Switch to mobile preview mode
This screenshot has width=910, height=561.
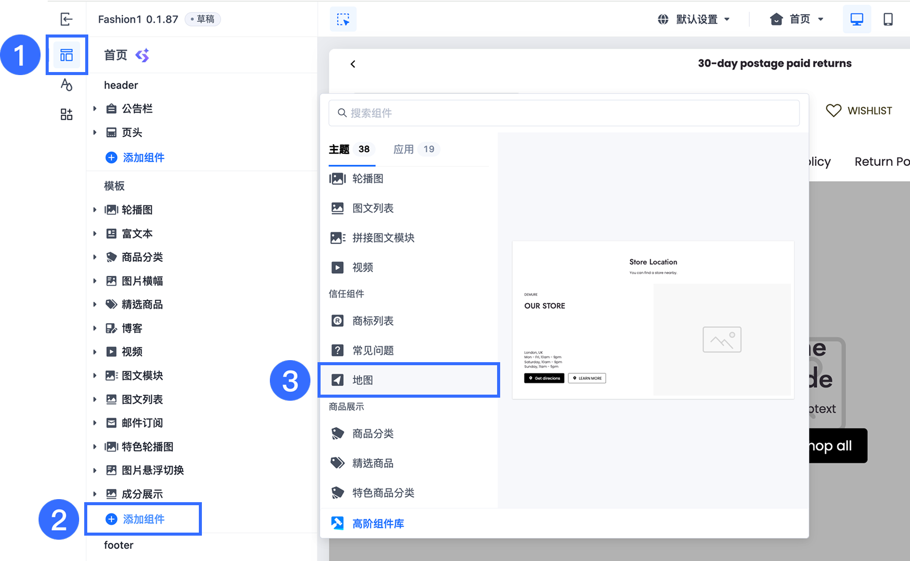click(x=888, y=19)
